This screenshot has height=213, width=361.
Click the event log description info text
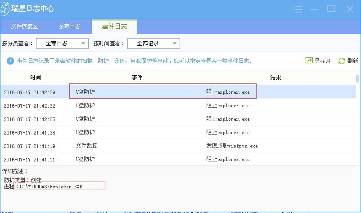134,61
